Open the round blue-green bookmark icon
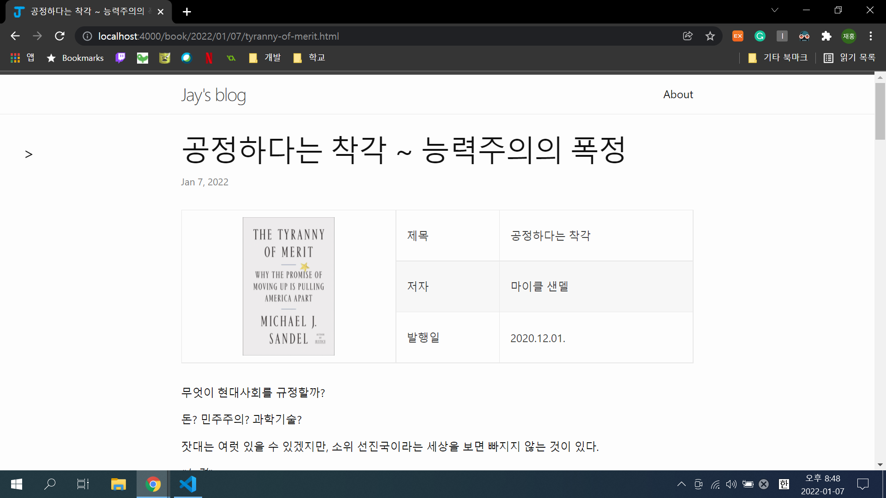The image size is (886, 498). [x=186, y=58]
